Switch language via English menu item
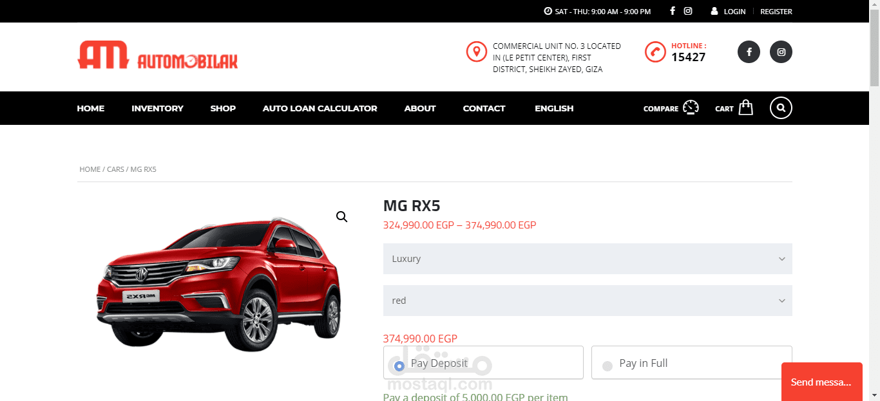The height and width of the screenshot is (401, 880). click(554, 108)
